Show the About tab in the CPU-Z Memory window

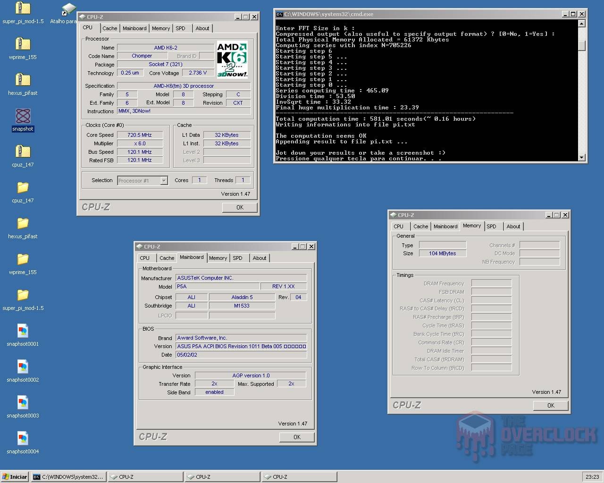513,226
